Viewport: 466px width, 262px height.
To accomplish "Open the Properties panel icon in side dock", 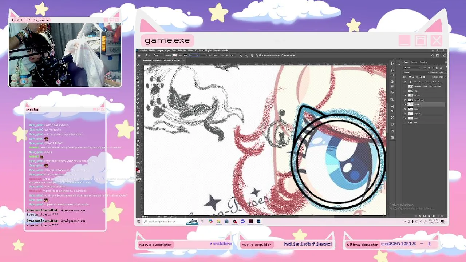I will pyautogui.click(x=392, y=70).
